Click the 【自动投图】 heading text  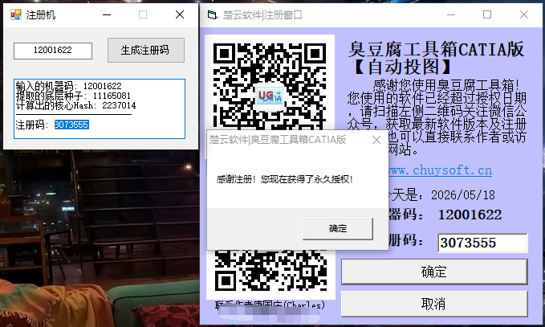[x=403, y=67]
